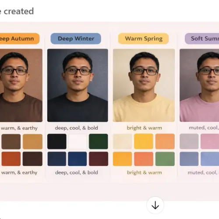
Task: Pick the burnt orange Deep Autumn swatch
Action: coord(11,159)
